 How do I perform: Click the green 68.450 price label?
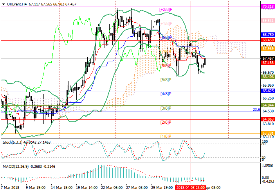268,40
